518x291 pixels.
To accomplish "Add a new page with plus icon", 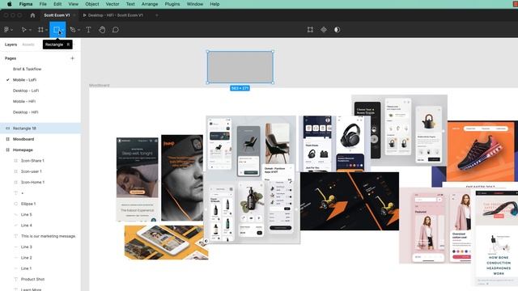I will [72, 58].
